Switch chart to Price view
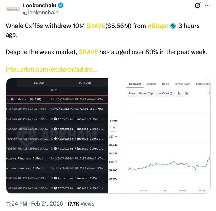 132,93
